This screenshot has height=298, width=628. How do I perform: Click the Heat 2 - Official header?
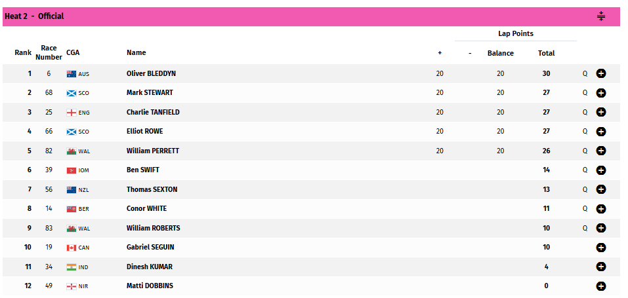[34, 16]
